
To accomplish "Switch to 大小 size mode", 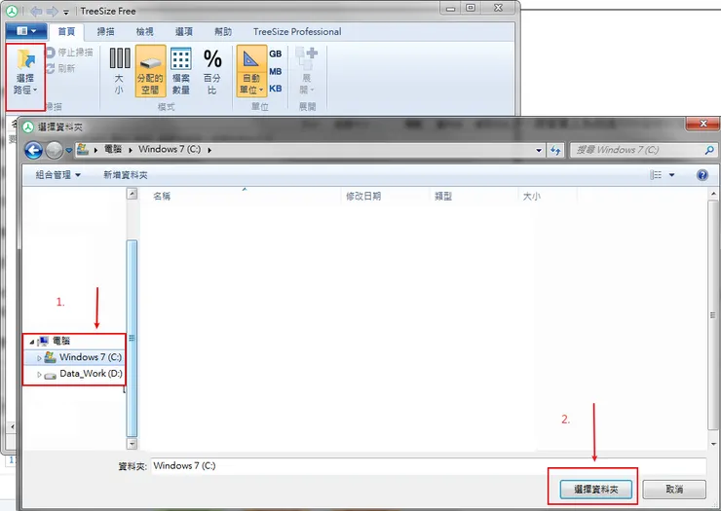I will [119, 71].
